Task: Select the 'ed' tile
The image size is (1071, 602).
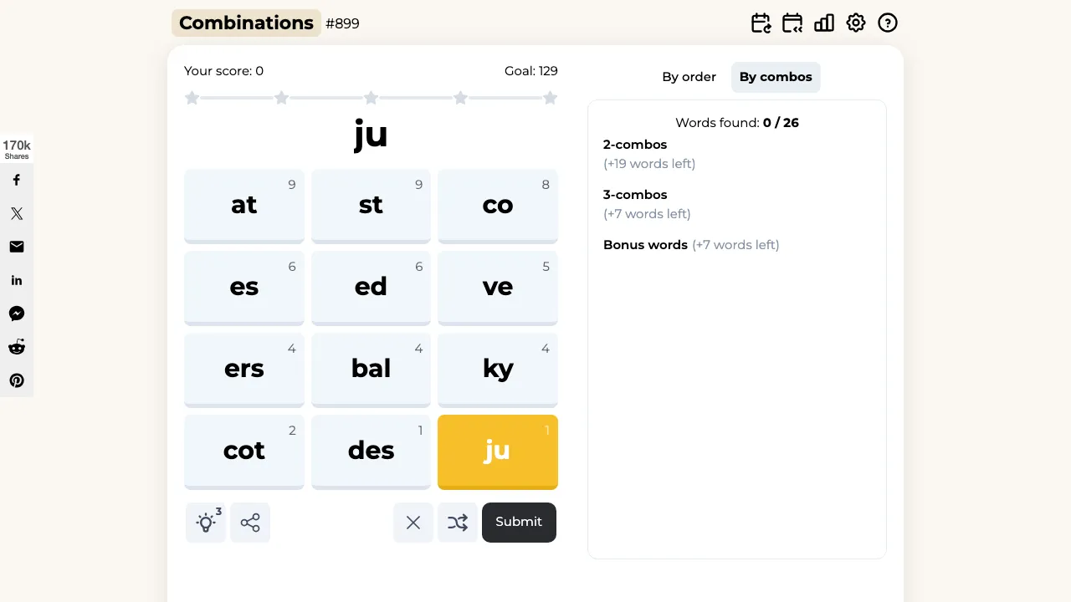Action: [371, 288]
